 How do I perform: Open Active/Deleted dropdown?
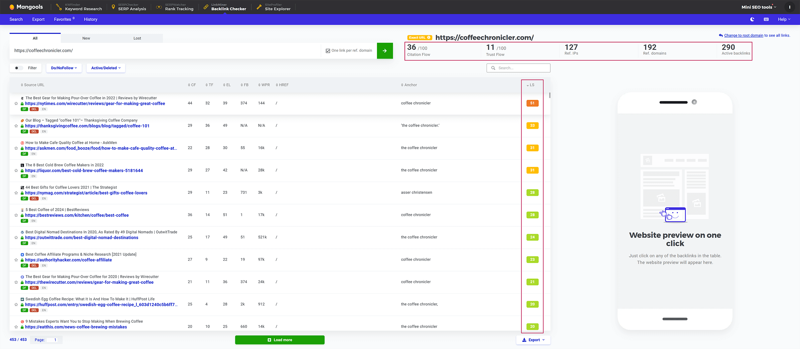point(106,68)
